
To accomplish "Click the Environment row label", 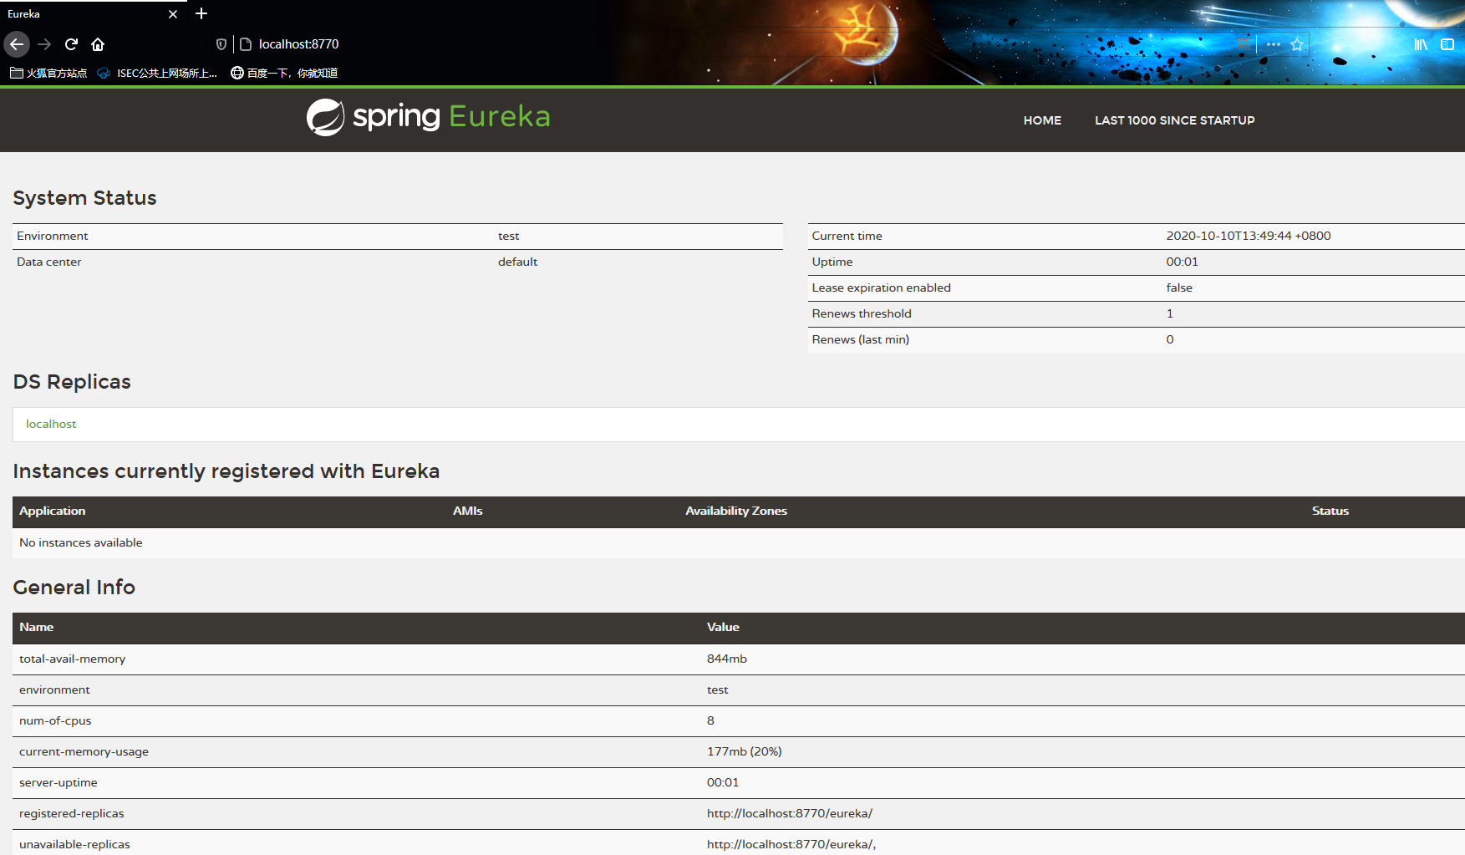I will point(53,236).
